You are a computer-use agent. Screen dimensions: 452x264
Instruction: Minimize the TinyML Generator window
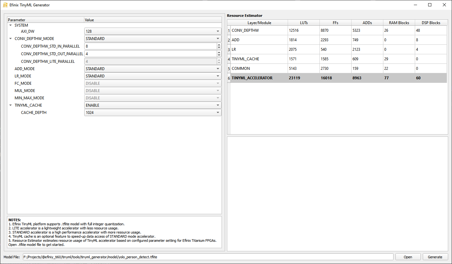click(415, 5)
